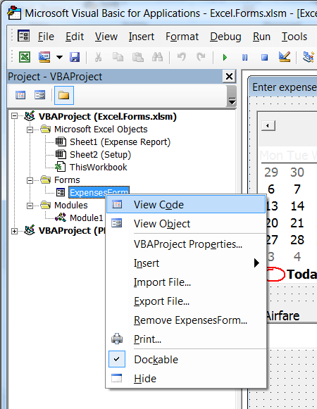This screenshot has height=409, width=317.
Task: Choose Export File... from context menu
Action: 186,301
